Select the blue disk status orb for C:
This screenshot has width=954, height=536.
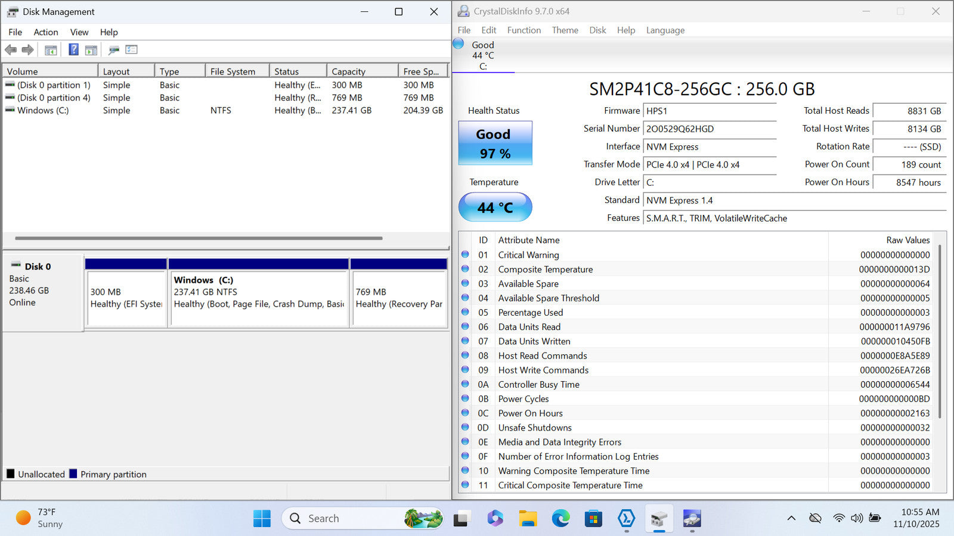coord(459,43)
